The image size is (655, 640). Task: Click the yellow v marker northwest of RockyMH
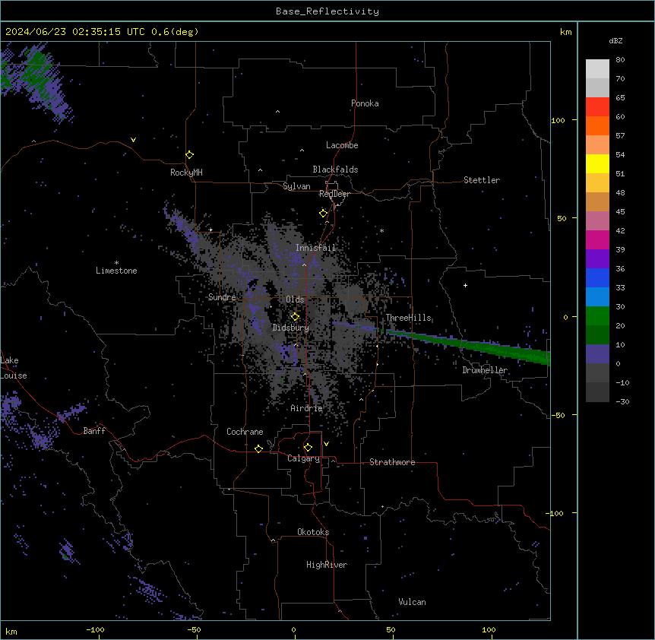133,140
